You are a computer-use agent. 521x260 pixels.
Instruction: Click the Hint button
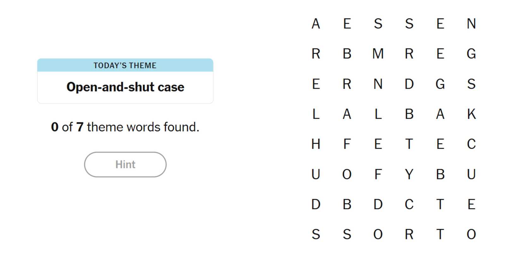pyautogui.click(x=125, y=165)
